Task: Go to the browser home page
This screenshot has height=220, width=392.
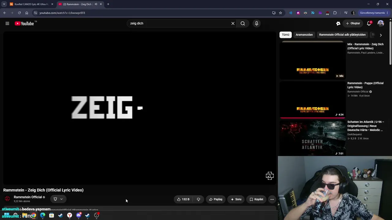Action: [x=27, y=13]
